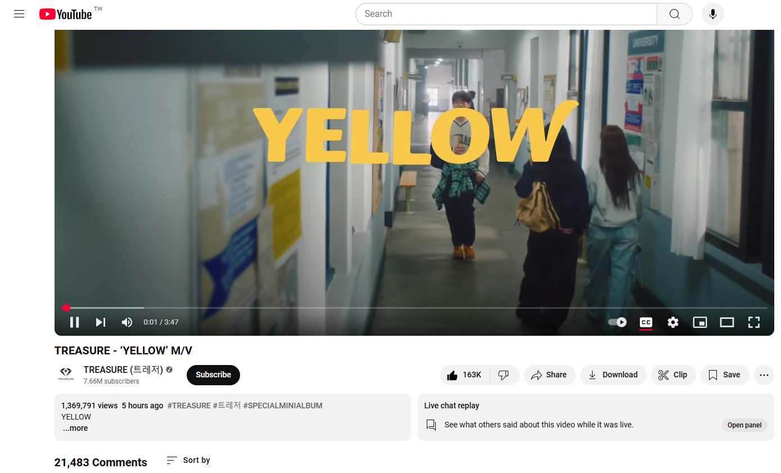Viewport: 781px width, 473px height.
Task: Enter fullscreen mode
Action: 753,322
